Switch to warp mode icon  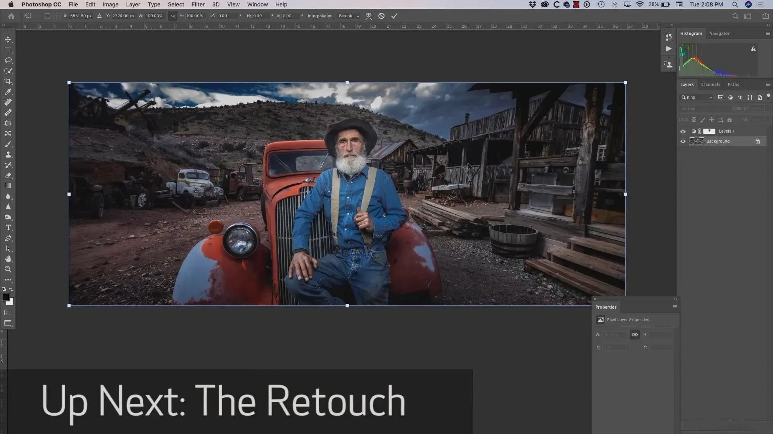368,16
